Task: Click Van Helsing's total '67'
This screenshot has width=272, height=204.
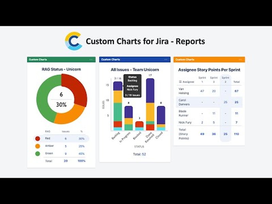Action: pos(236,91)
